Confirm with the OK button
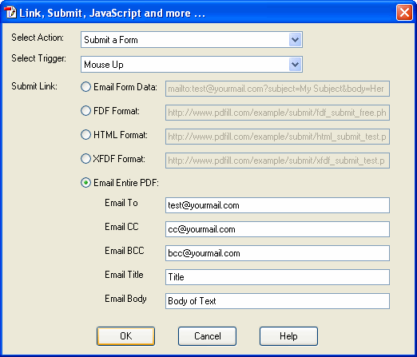Viewport: 417px width, 357px height. [125, 336]
